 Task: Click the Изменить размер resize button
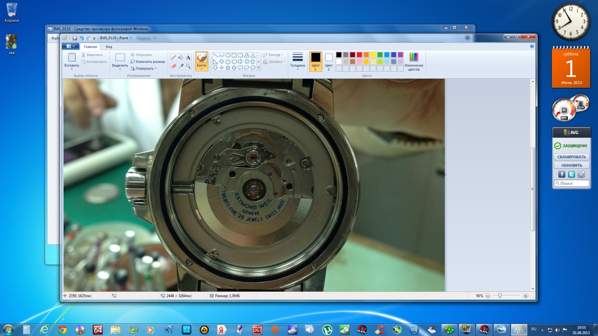(148, 62)
